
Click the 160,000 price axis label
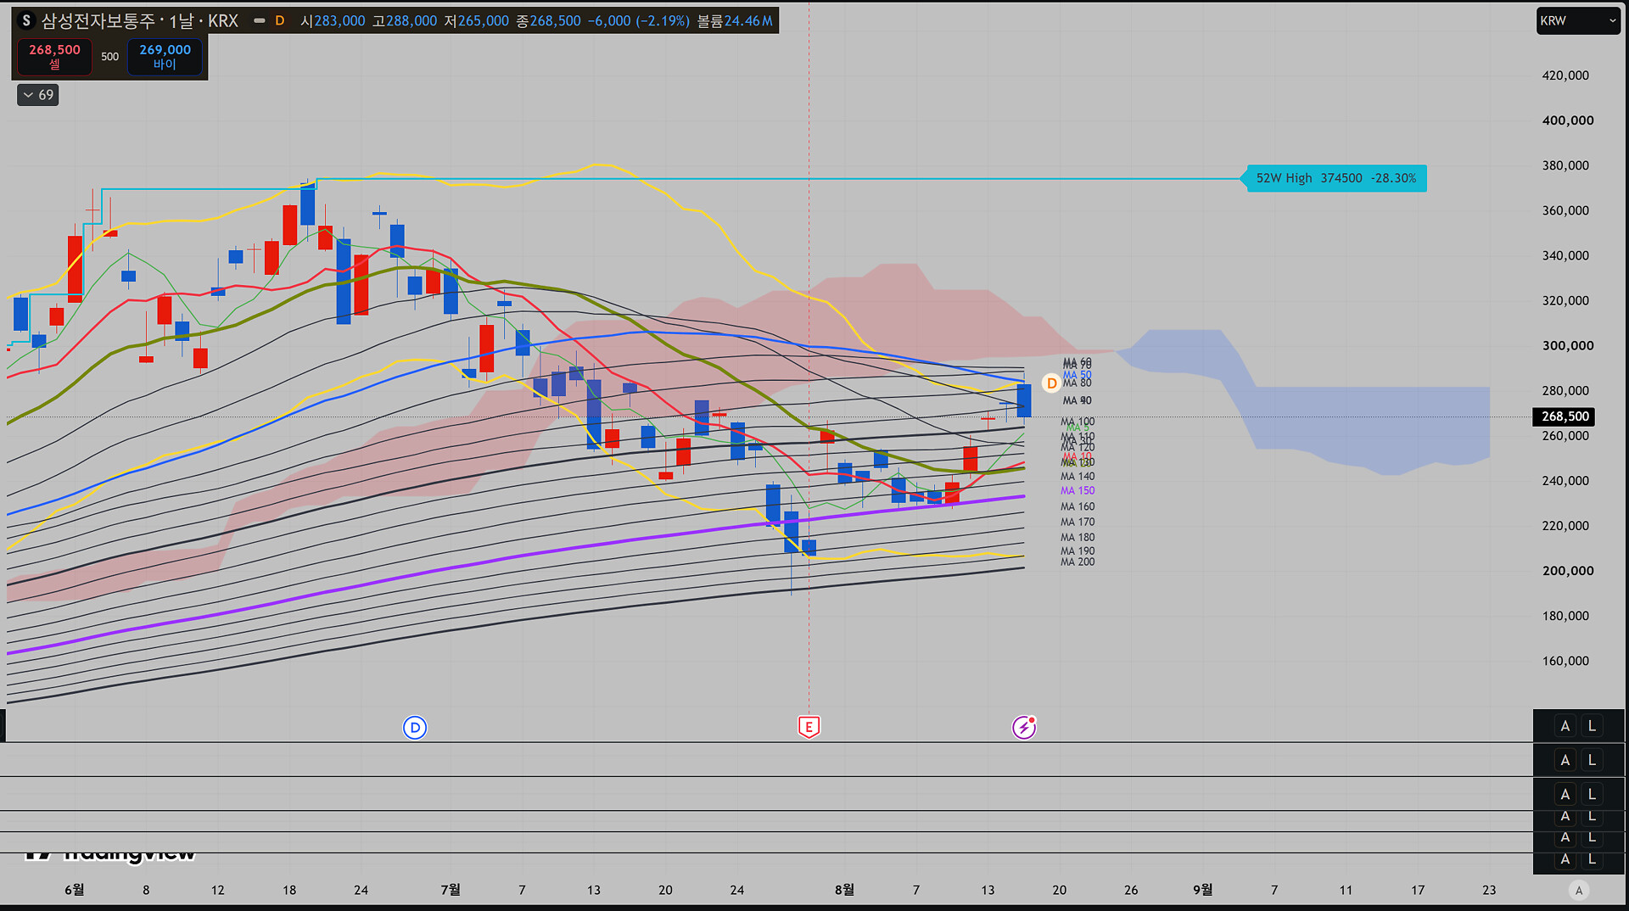point(1565,661)
